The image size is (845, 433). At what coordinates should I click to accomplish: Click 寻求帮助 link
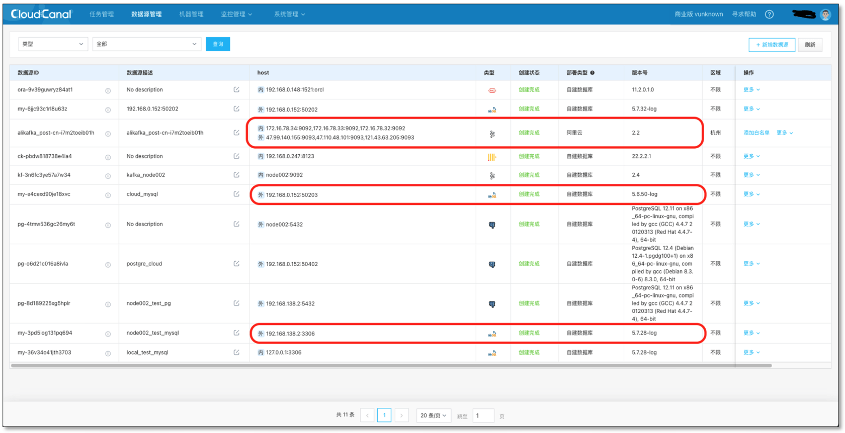pos(744,14)
